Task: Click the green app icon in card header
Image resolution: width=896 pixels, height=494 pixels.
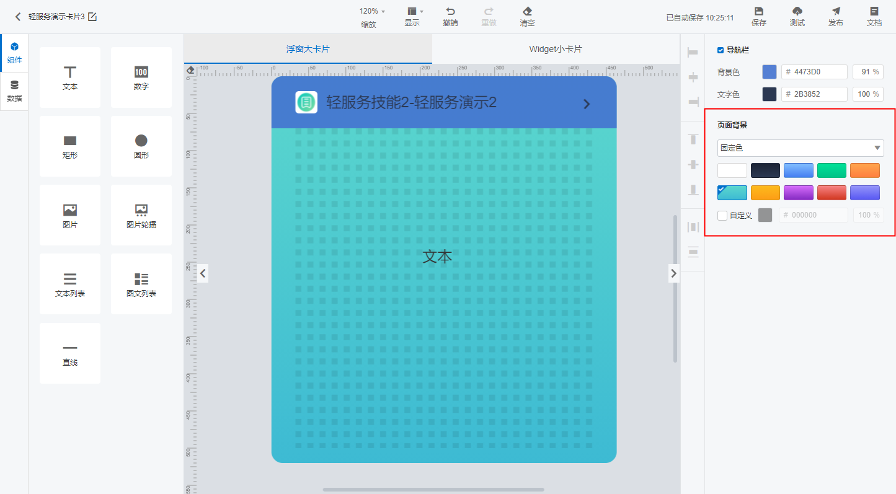Action: pos(306,102)
